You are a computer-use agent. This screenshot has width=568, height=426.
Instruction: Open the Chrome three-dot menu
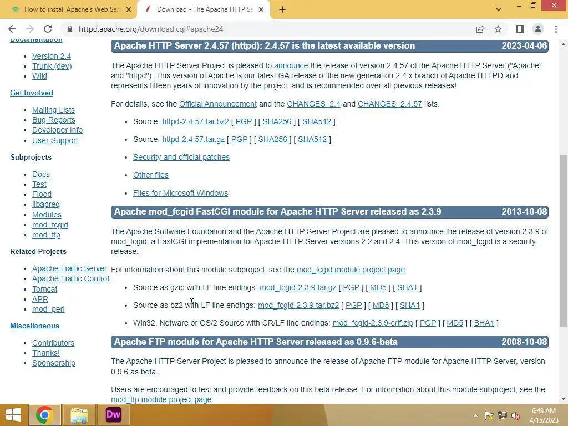click(556, 29)
